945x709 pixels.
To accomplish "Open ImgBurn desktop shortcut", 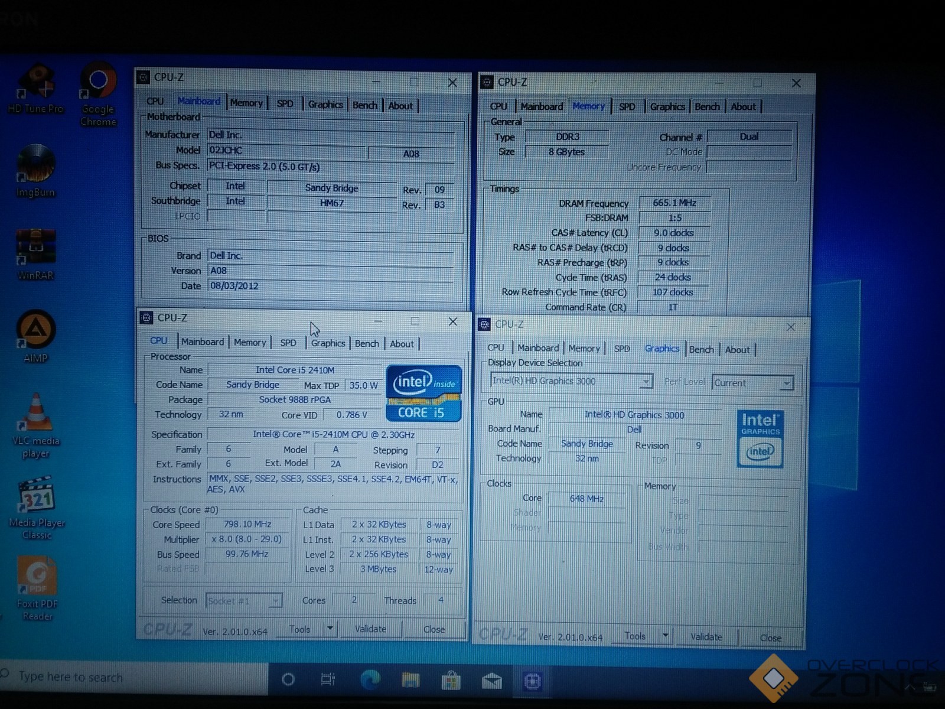I will 35,165.
